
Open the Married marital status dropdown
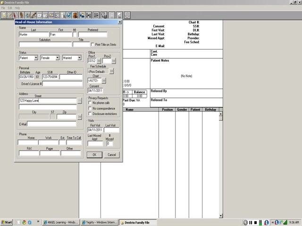click(79, 58)
